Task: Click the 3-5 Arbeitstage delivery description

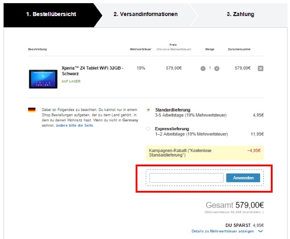Action: [191, 115]
